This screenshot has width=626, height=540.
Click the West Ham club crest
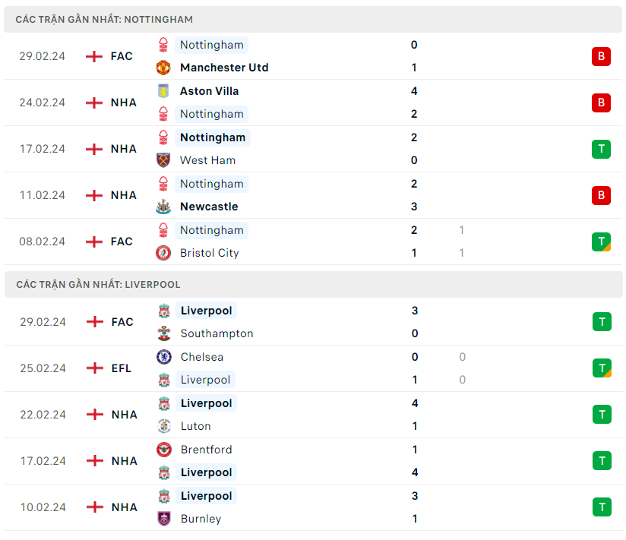coord(163,160)
